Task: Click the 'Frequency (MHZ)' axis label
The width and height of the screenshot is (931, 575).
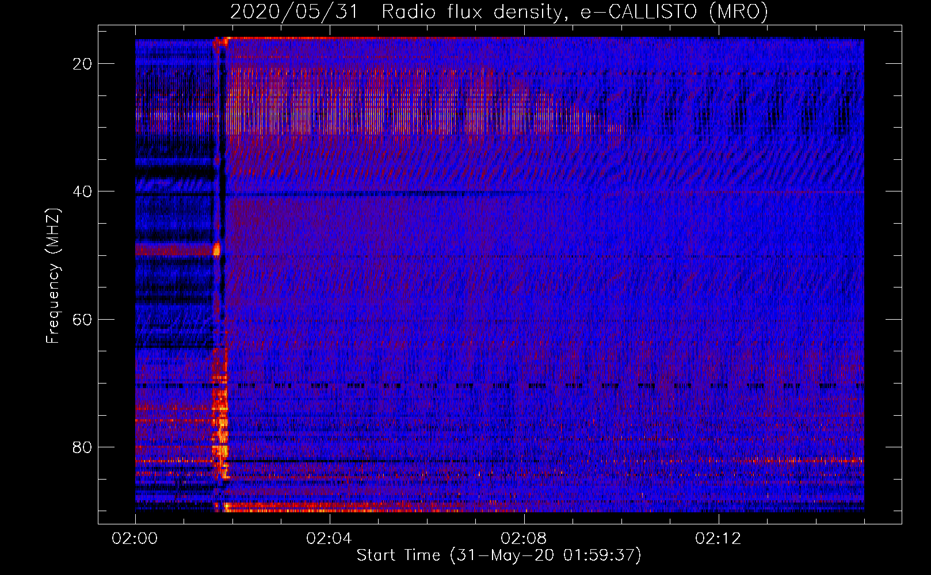Action: (53, 276)
